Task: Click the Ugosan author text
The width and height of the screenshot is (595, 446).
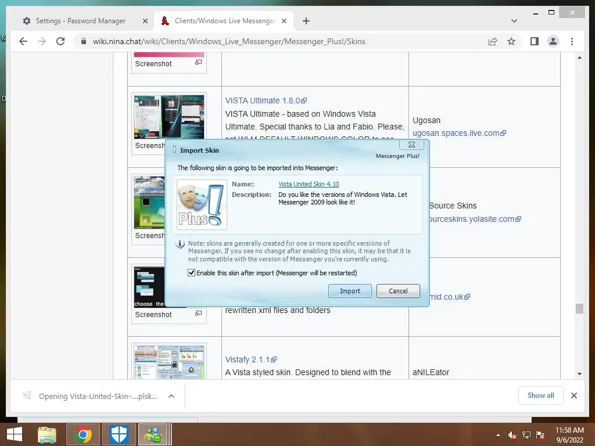Action: click(426, 120)
